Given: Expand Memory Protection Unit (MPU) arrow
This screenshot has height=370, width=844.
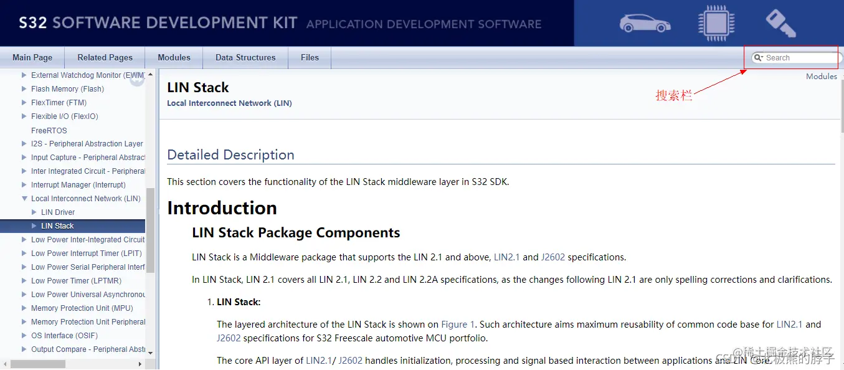Looking at the screenshot, I should click(24, 308).
